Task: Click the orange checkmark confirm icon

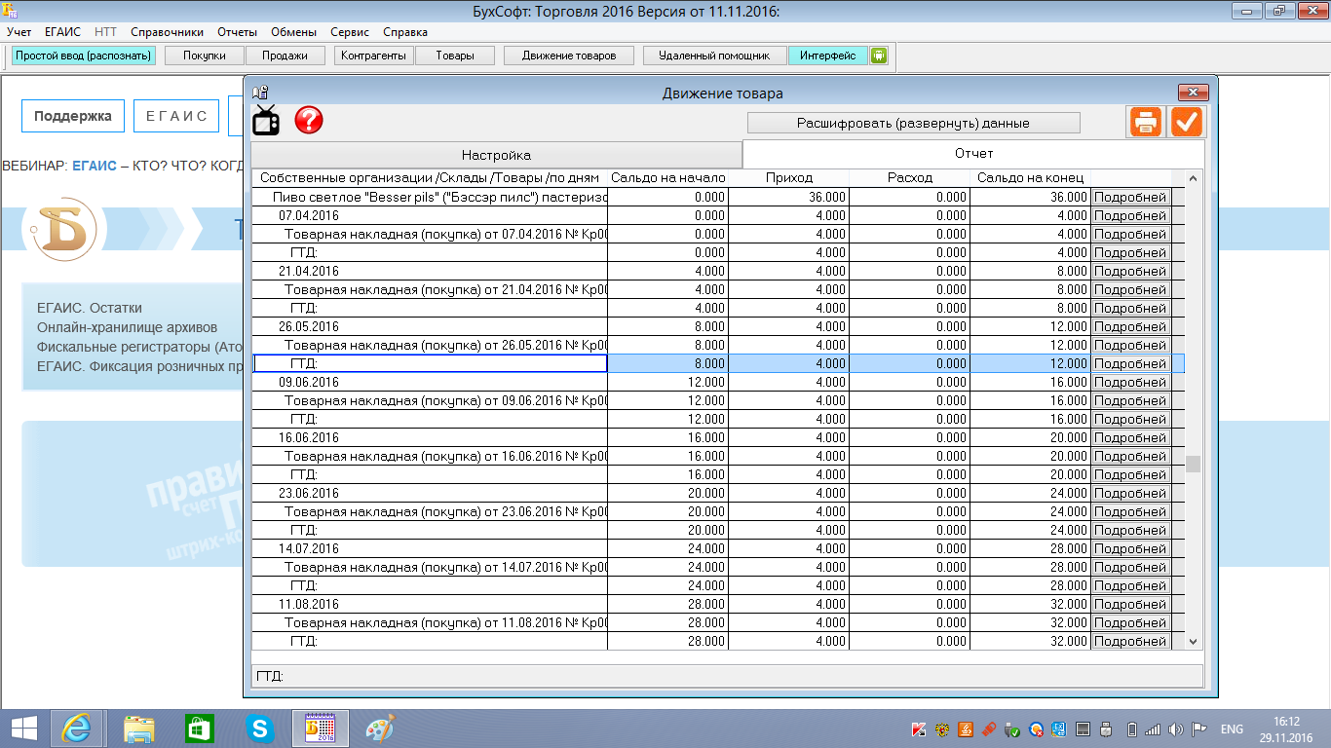Action: pyautogui.click(x=1187, y=122)
